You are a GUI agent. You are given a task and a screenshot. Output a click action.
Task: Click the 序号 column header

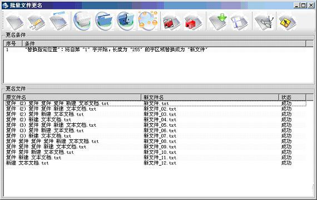tap(13, 43)
